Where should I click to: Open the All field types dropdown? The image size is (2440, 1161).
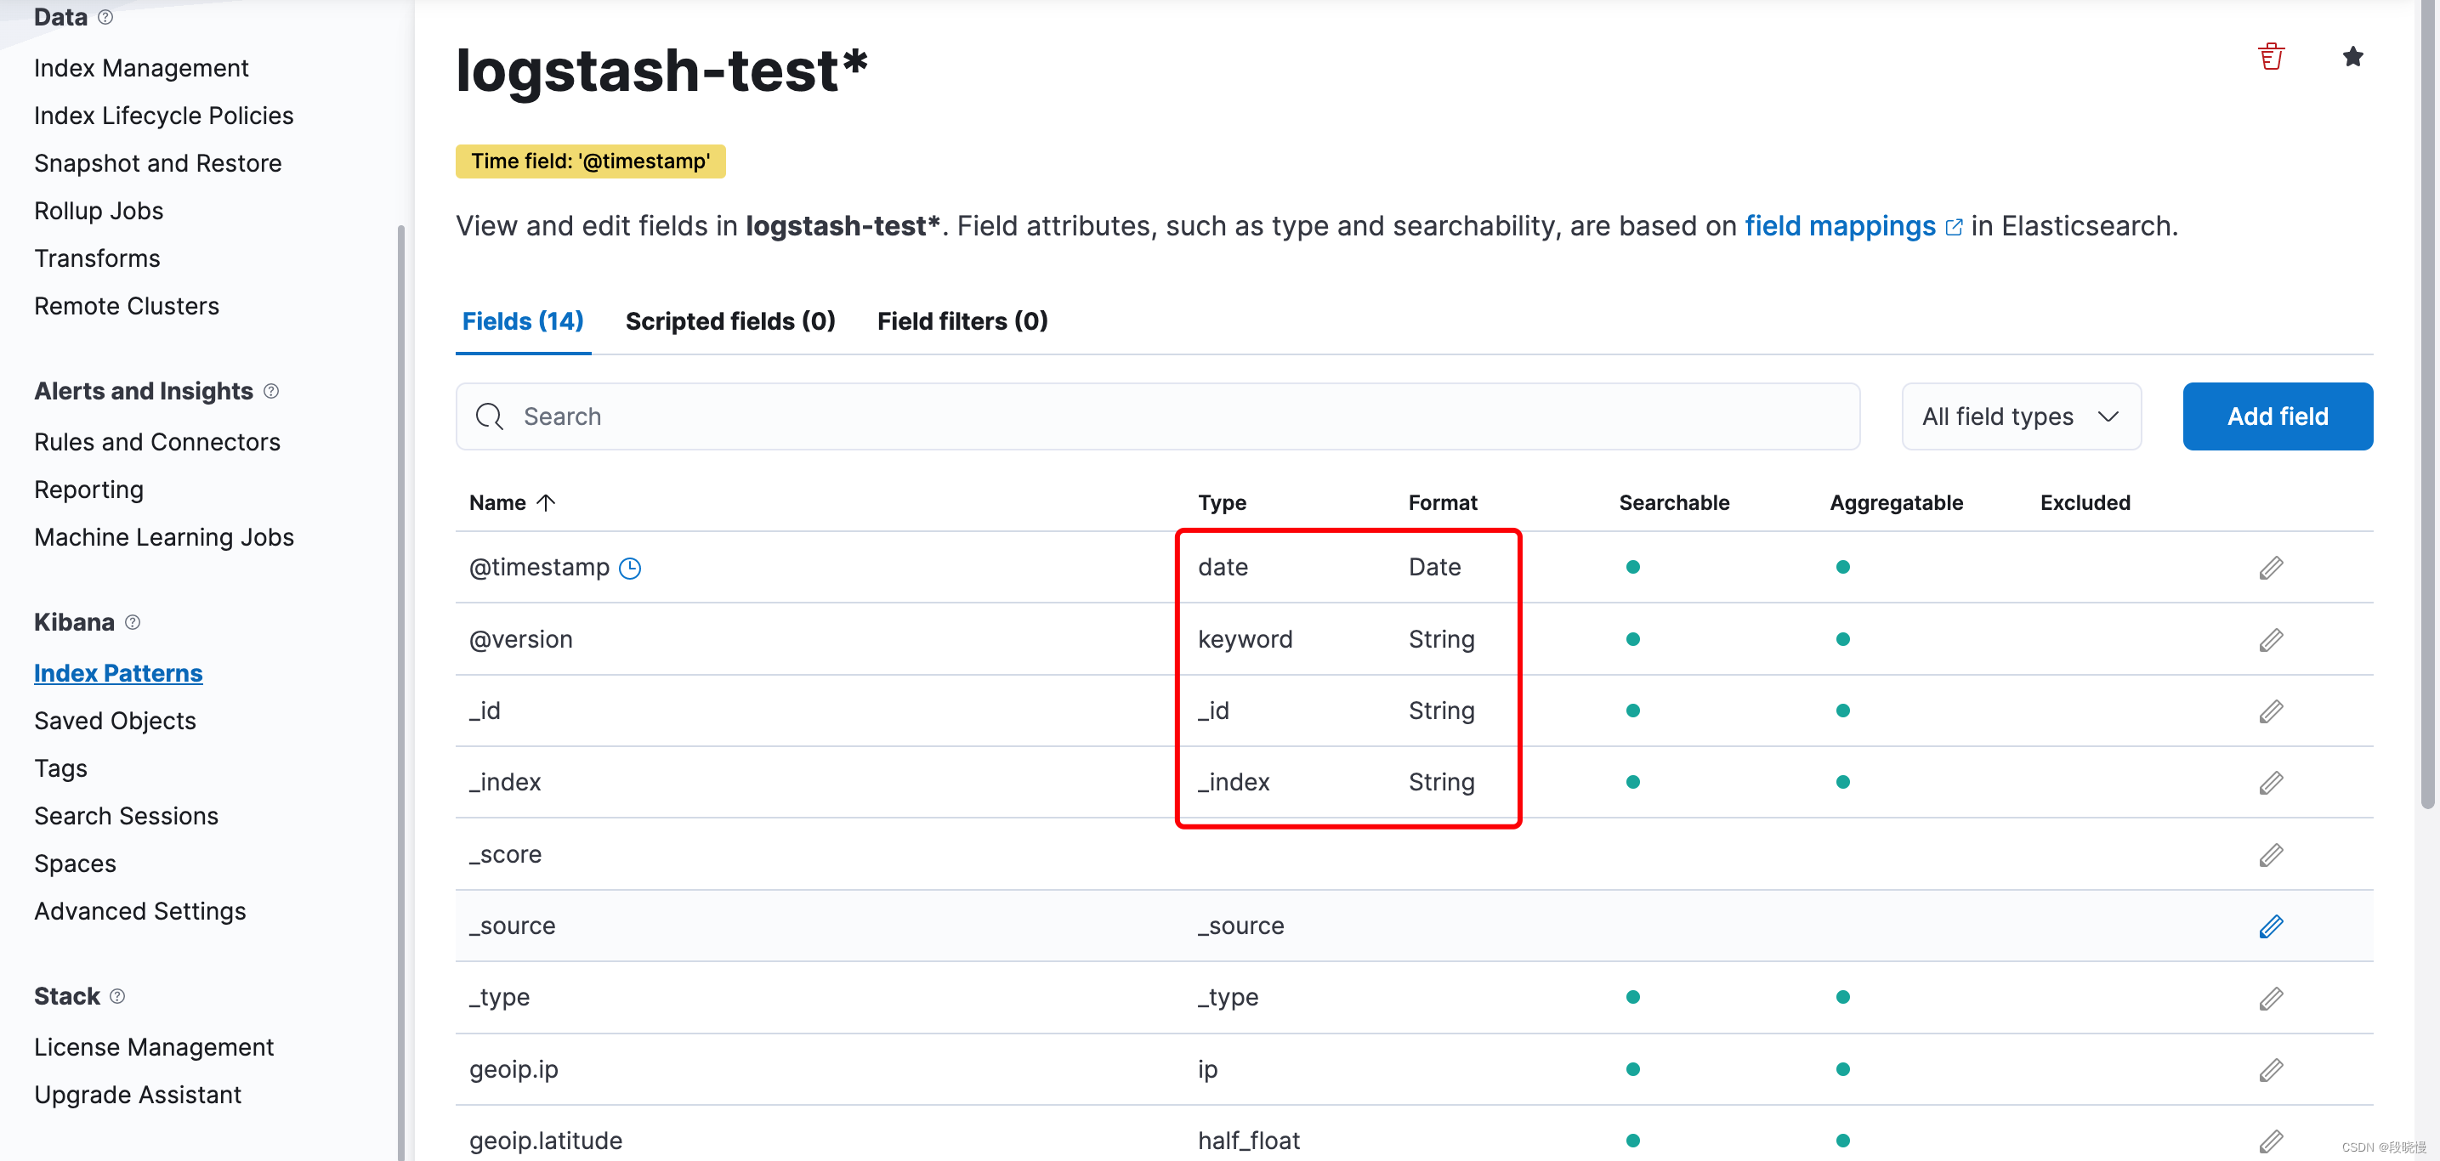2020,416
